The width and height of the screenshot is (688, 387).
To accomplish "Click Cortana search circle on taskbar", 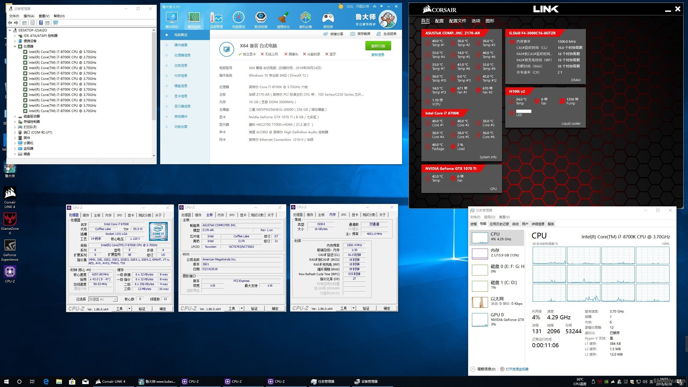I will click(19, 381).
